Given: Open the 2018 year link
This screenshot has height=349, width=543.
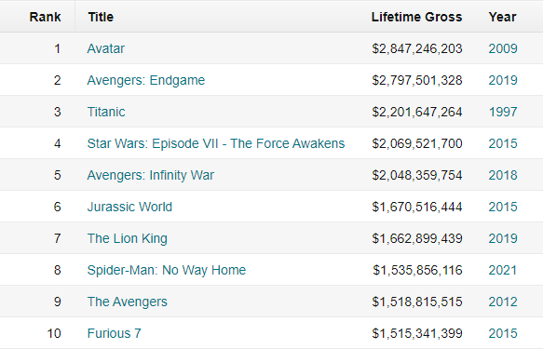Looking at the screenshot, I should (x=503, y=175).
